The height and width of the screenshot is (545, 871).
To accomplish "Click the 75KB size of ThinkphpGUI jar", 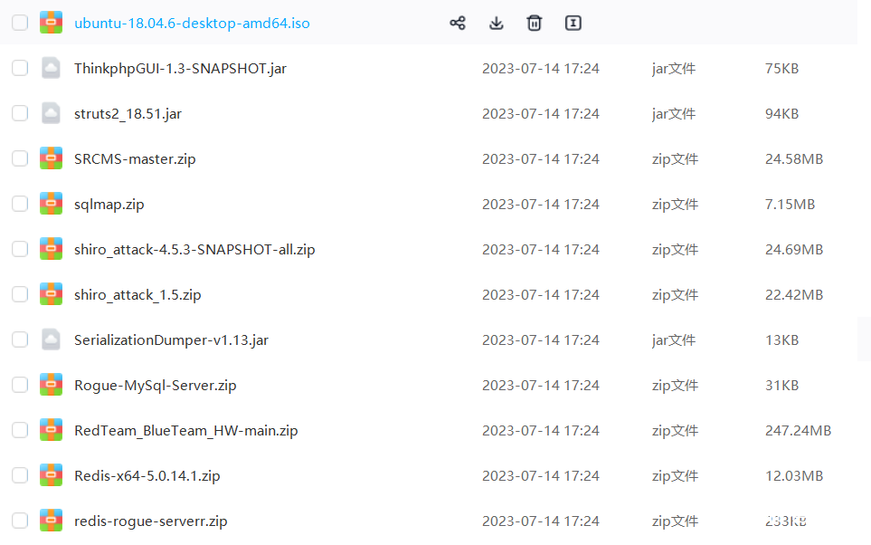I will pyautogui.click(x=781, y=69).
